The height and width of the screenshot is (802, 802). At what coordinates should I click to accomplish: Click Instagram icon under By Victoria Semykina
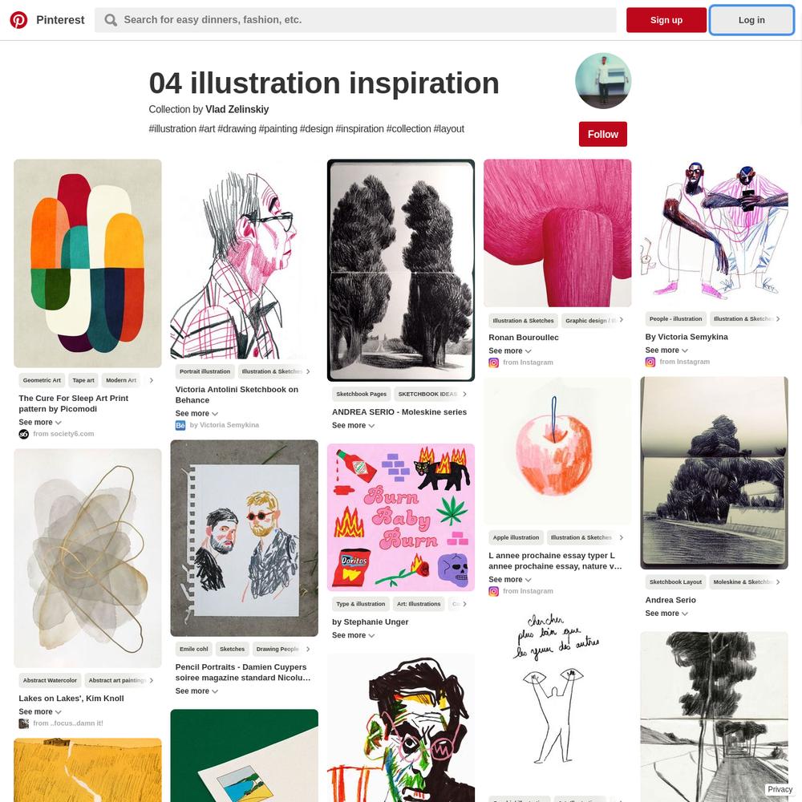coord(650,363)
